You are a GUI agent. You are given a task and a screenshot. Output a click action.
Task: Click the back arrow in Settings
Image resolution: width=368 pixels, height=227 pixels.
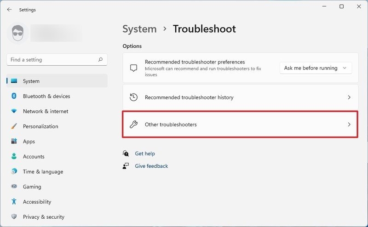pyautogui.click(x=9, y=9)
